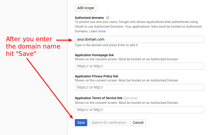
Task: Select the Application Privacy Policy link field
Action: tap(139, 87)
